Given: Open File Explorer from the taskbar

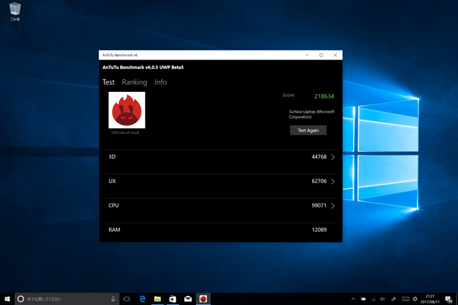Looking at the screenshot, I should 158,299.
